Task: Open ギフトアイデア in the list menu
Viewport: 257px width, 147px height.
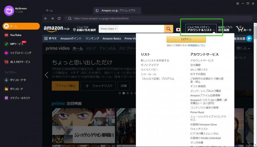Action: tap(150, 65)
